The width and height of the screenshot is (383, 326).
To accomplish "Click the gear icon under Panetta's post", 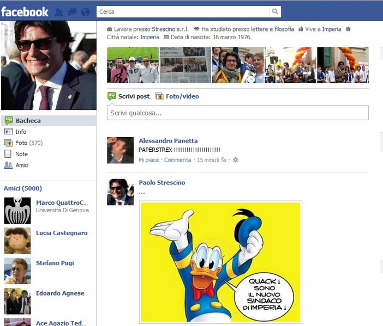I will [236, 160].
